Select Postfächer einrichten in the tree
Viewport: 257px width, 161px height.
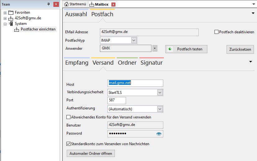click(38, 29)
